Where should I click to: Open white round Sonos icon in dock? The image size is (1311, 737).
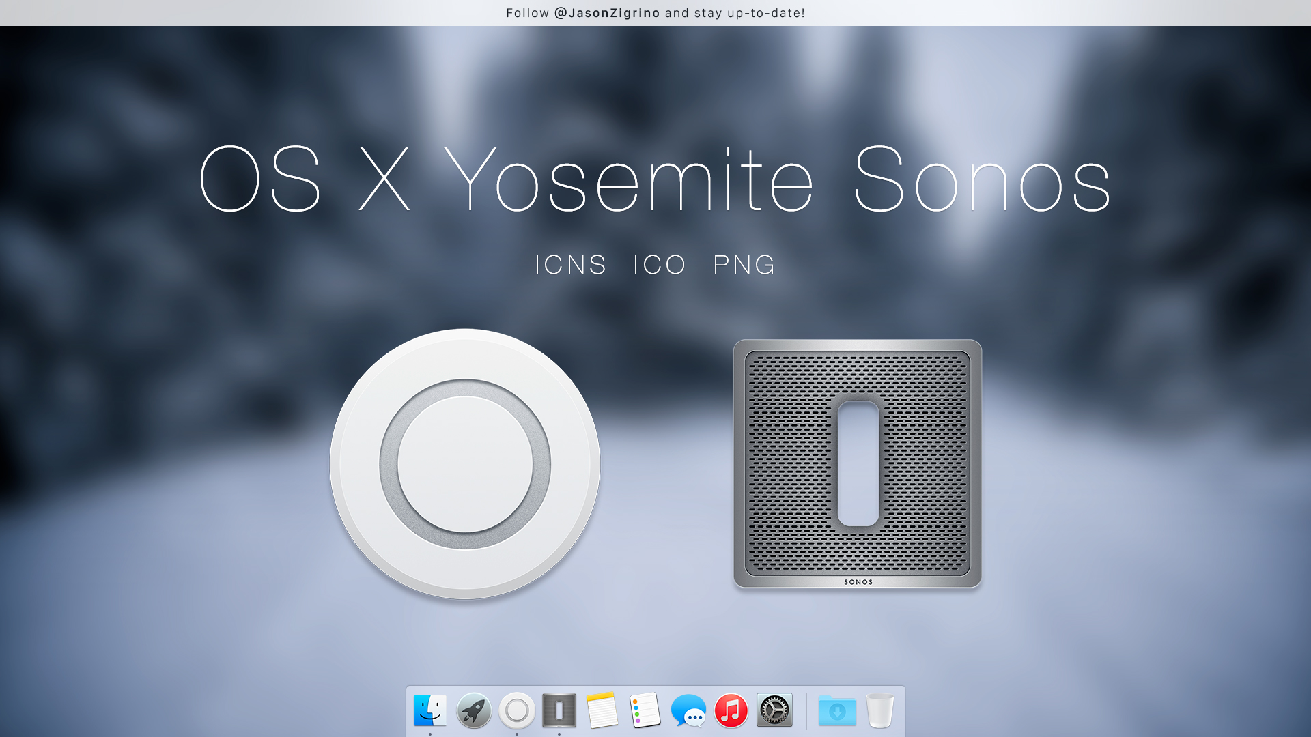[517, 710]
